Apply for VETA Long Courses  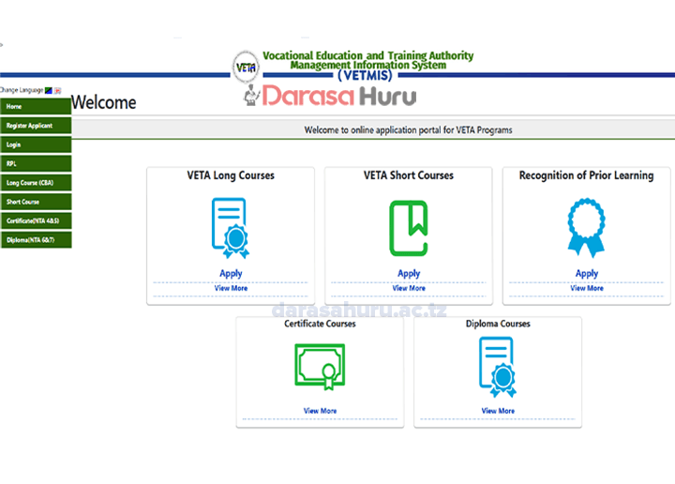click(231, 274)
